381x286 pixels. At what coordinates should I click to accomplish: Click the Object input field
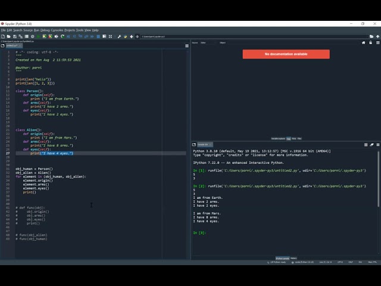pos(293,42)
